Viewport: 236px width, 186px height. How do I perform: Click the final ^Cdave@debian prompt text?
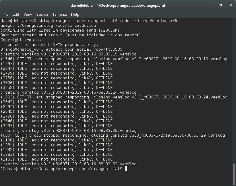[62, 169]
